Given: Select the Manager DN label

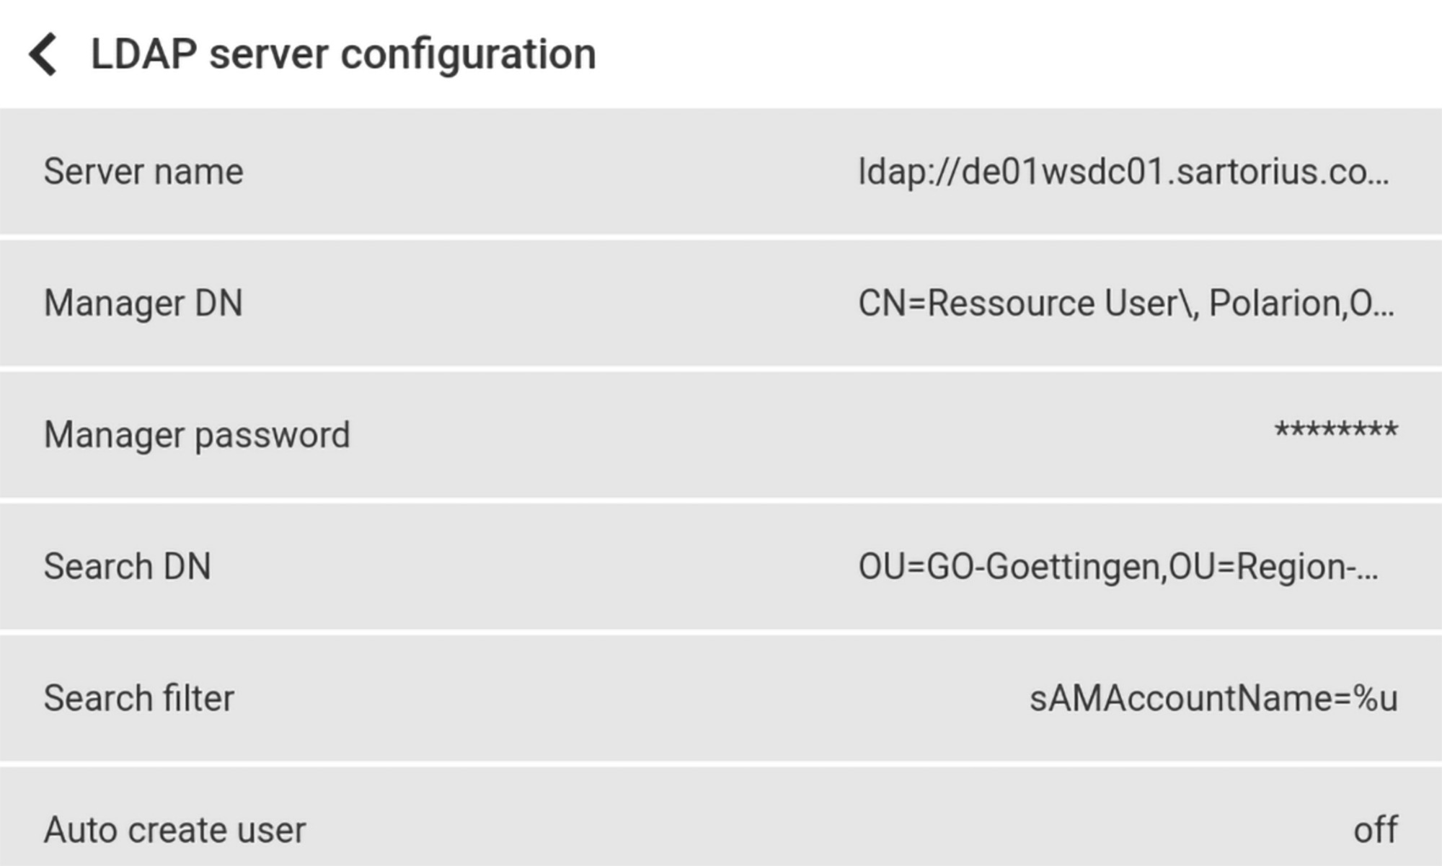Looking at the screenshot, I should [143, 303].
